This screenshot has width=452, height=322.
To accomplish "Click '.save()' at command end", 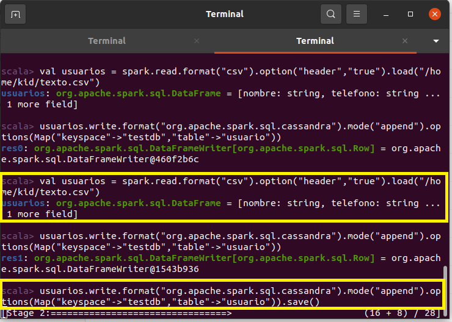I will click(x=301, y=302).
